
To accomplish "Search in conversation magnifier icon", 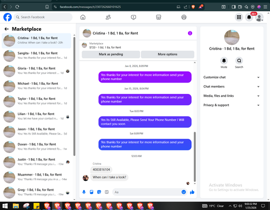I will click(x=239, y=60).
